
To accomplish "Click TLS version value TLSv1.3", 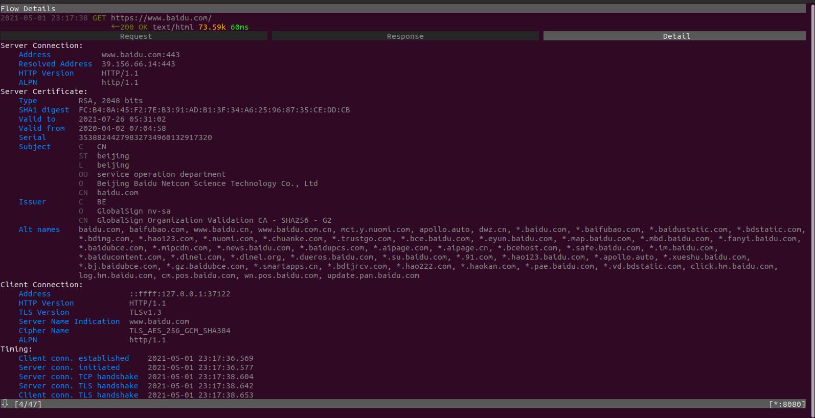I will click(x=145, y=312).
